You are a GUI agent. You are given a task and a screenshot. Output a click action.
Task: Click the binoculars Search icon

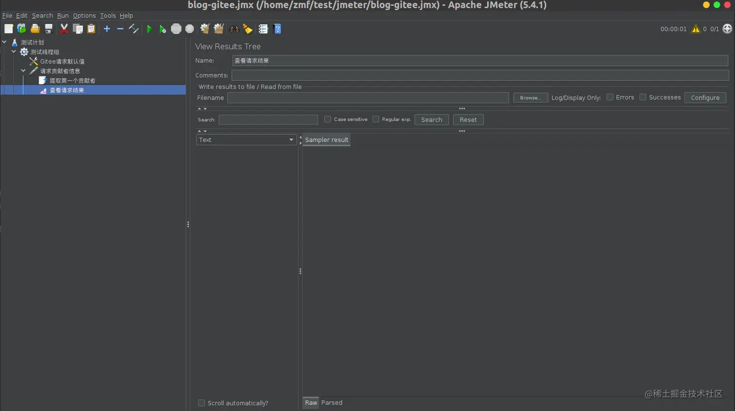tap(234, 29)
